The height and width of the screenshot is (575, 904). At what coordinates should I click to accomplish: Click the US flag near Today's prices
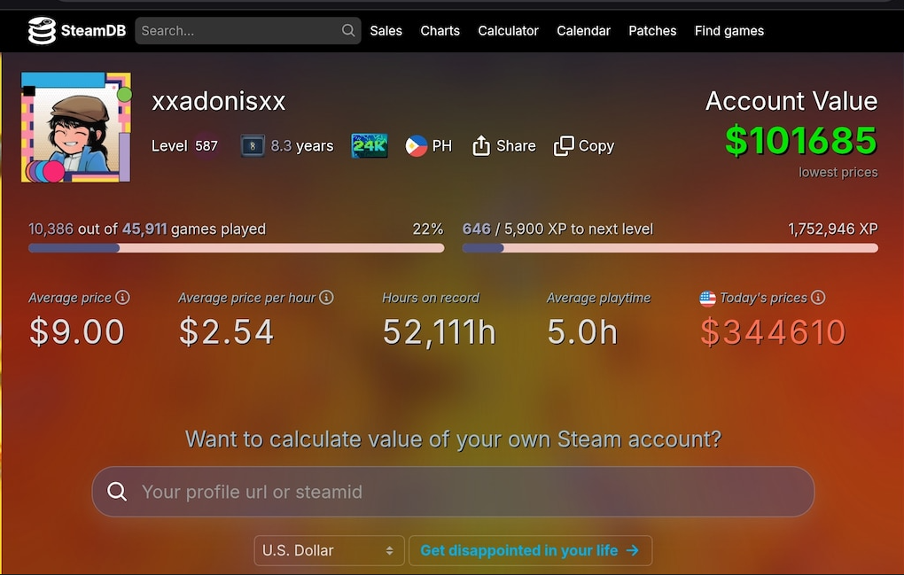707,299
